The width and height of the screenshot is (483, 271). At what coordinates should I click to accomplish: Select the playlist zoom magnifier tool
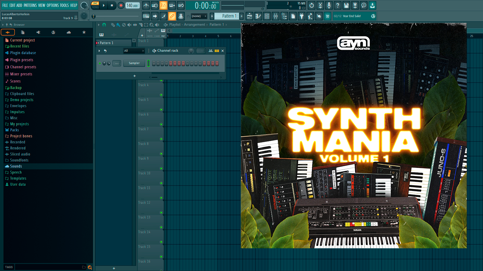pyautogui.click(x=152, y=25)
